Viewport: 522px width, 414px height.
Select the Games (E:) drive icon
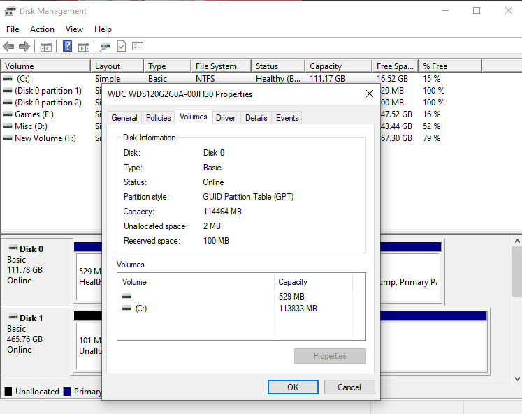pos(8,114)
